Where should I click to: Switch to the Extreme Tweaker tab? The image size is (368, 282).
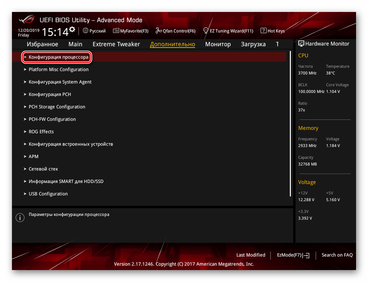click(116, 44)
